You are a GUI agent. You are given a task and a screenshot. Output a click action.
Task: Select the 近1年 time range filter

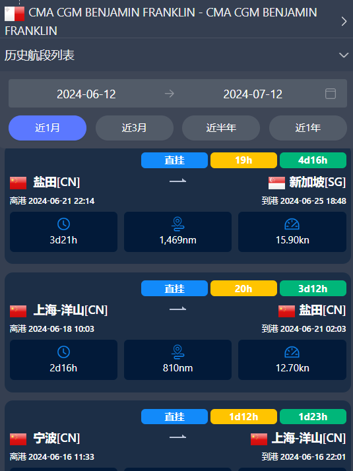[308, 128]
